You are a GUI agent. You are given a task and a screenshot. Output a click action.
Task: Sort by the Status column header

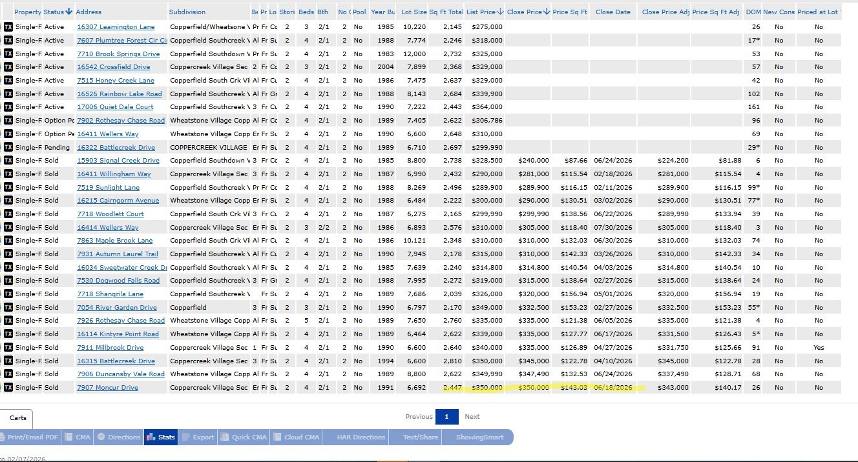pyautogui.click(x=58, y=12)
